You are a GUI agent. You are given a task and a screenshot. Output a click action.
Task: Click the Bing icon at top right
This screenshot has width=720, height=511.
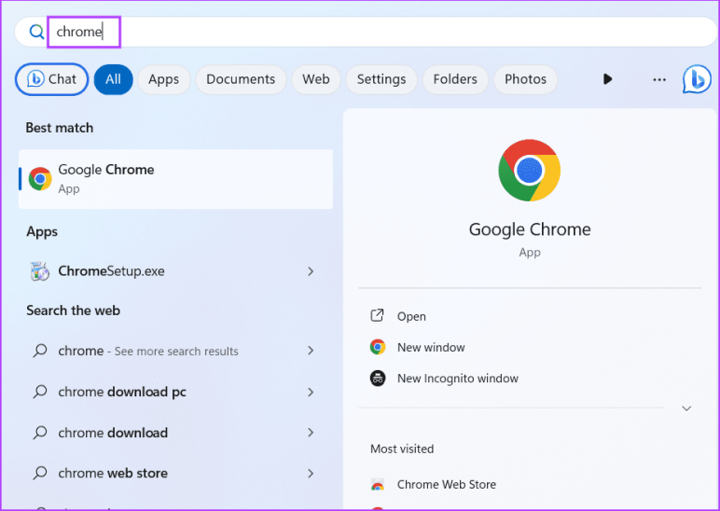(x=697, y=79)
